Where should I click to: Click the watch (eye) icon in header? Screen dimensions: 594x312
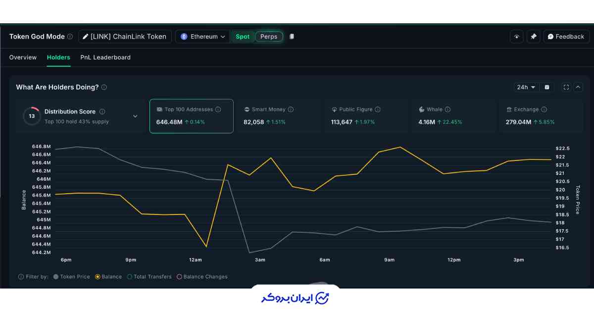click(517, 37)
